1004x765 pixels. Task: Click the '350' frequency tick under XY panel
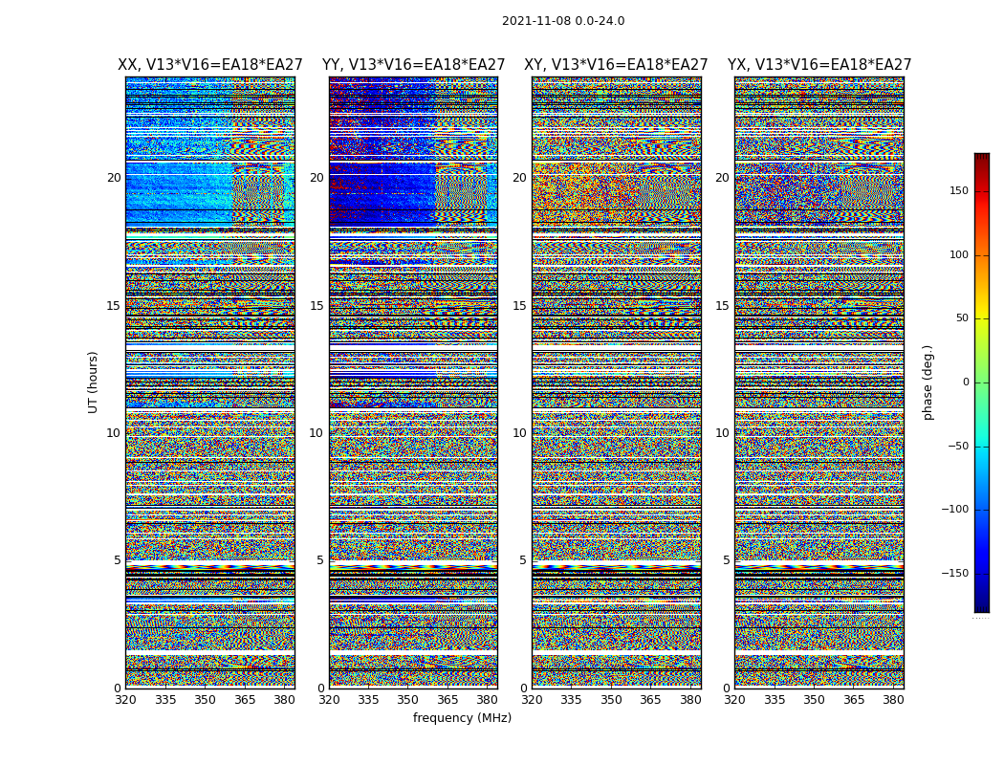pos(611,700)
